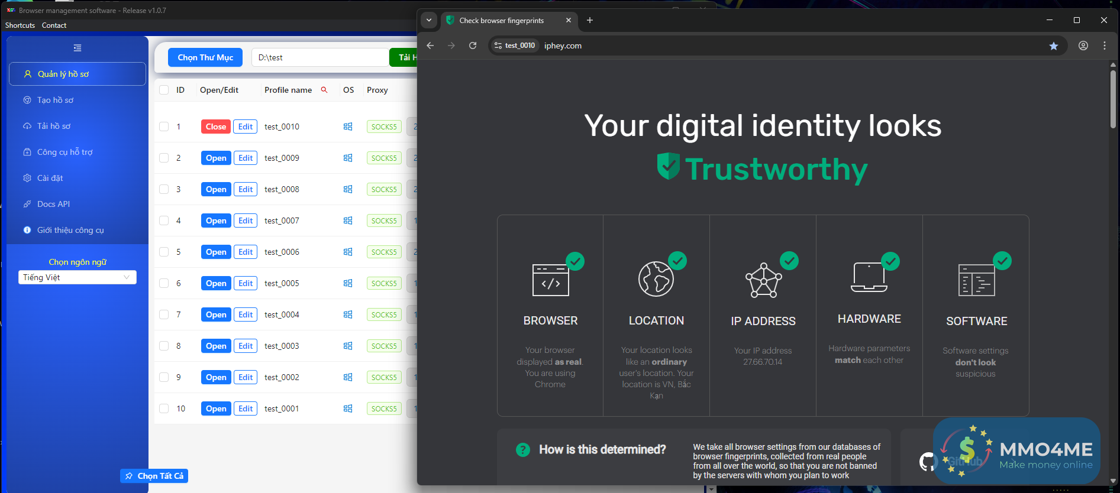Open the Shortcuts menu

tap(20, 25)
